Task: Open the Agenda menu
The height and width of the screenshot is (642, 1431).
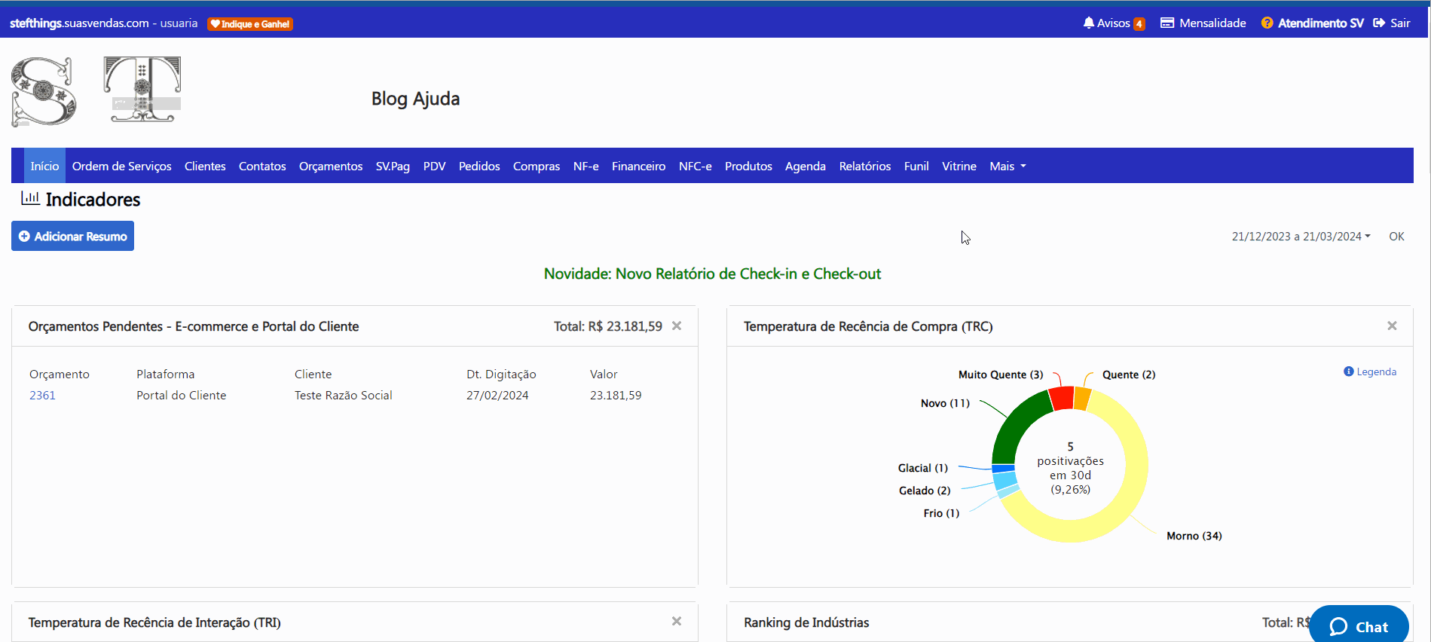Action: point(806,166)
